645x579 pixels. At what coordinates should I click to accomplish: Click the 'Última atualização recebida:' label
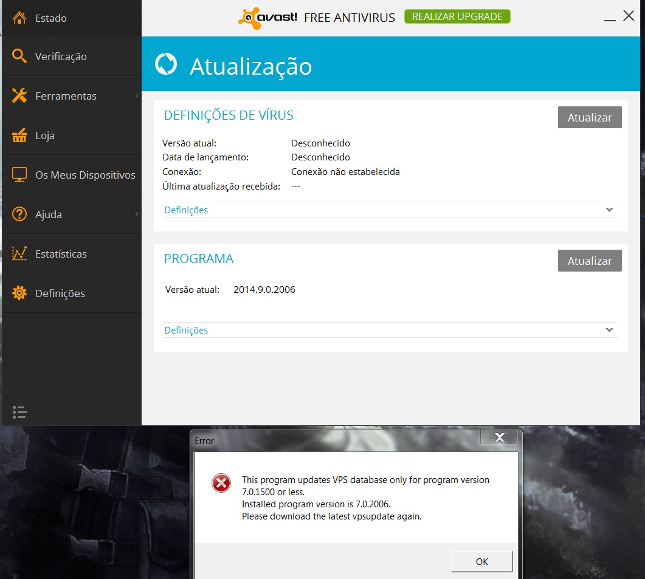(x=221, y=187)
